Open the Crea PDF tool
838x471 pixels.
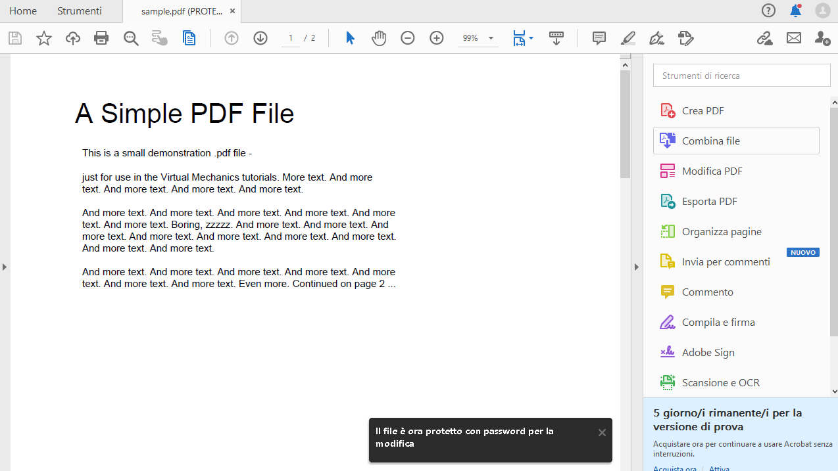[x=701, y=110]
